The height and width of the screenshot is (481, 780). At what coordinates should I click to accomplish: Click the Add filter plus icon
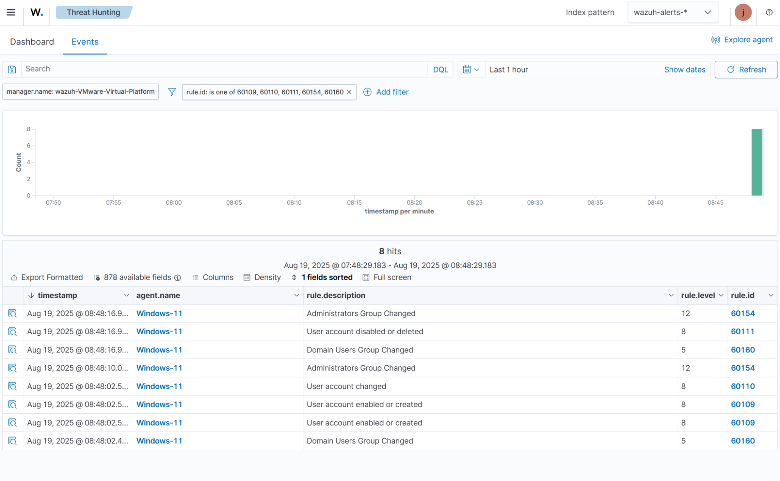[367, 92]
